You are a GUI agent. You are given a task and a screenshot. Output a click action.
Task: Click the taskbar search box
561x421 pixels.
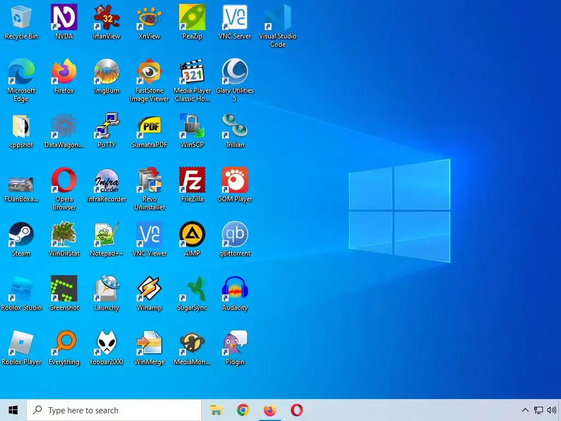[114, 410]
